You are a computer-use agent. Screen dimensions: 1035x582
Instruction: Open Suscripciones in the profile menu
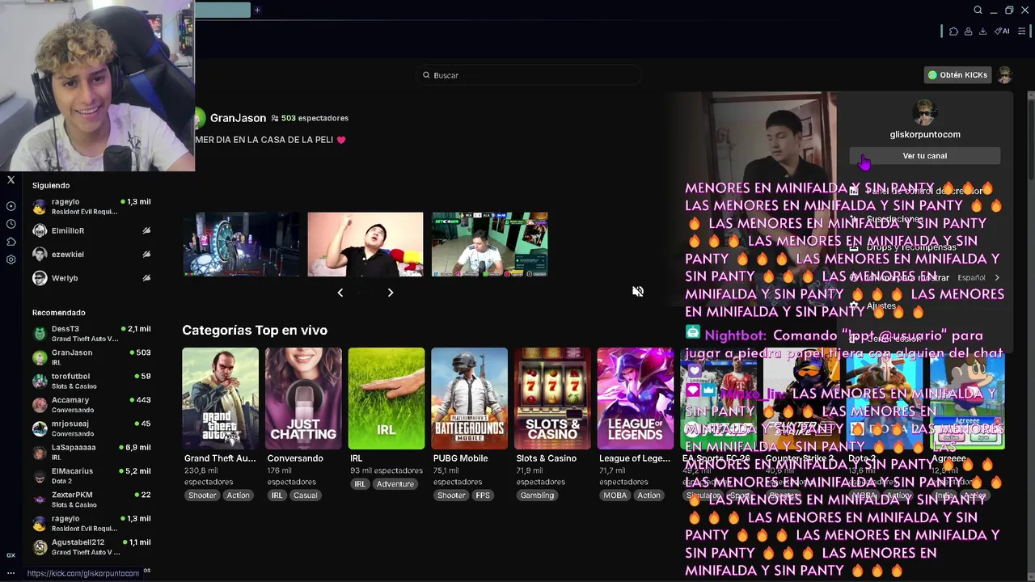coord(925,219)
